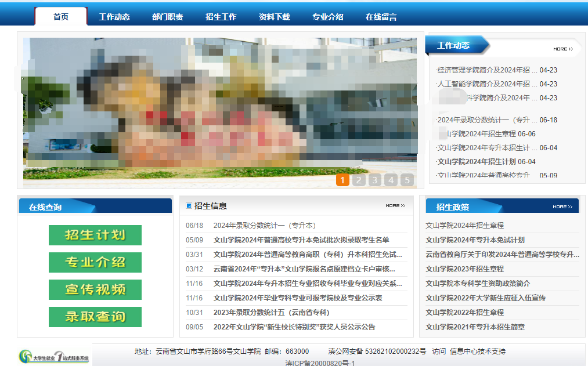Open MORE in the 工作动态 panel
The height and width of the screenshot is (366, 588).
[563, 49]
